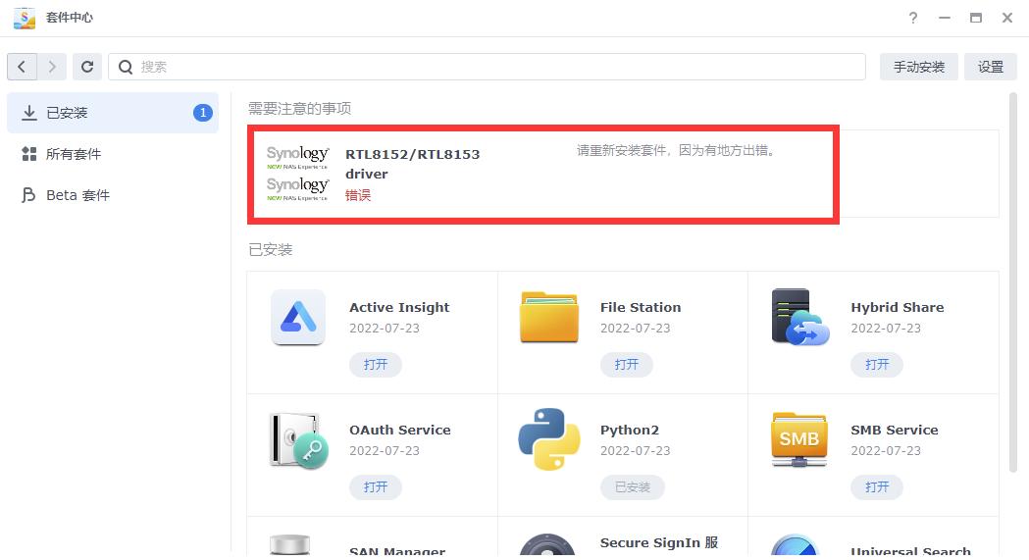This screenshot has width=1029, height=560.
Task: Go forward with the right arrow button
Action: click(x=52, y=67)
